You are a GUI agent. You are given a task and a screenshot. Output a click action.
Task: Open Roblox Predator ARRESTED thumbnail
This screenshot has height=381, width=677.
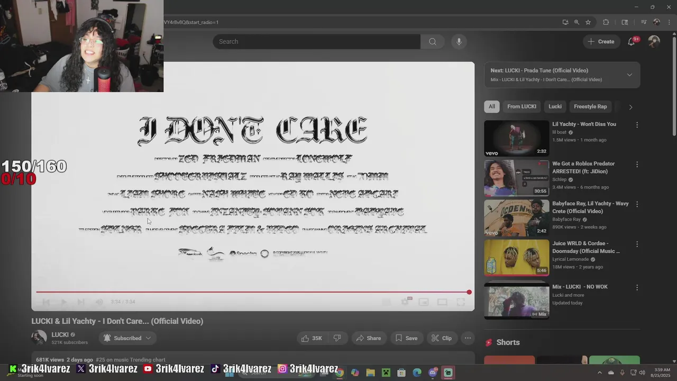(516, 178)
